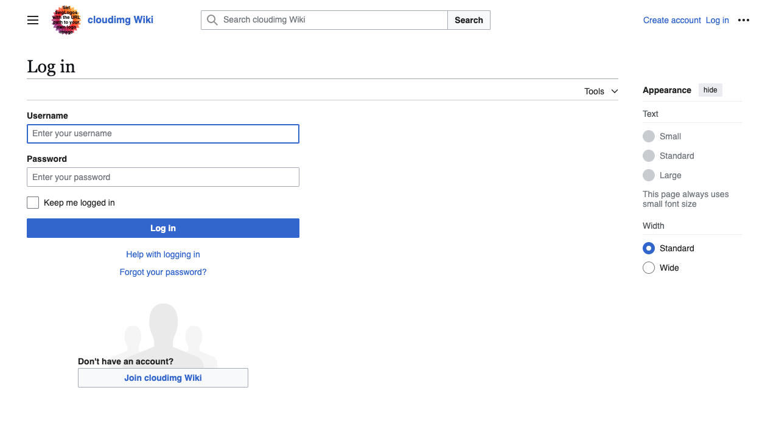The image size is (779, 438).
Task: Select Small text size
Action: click(x=649, y=136)
